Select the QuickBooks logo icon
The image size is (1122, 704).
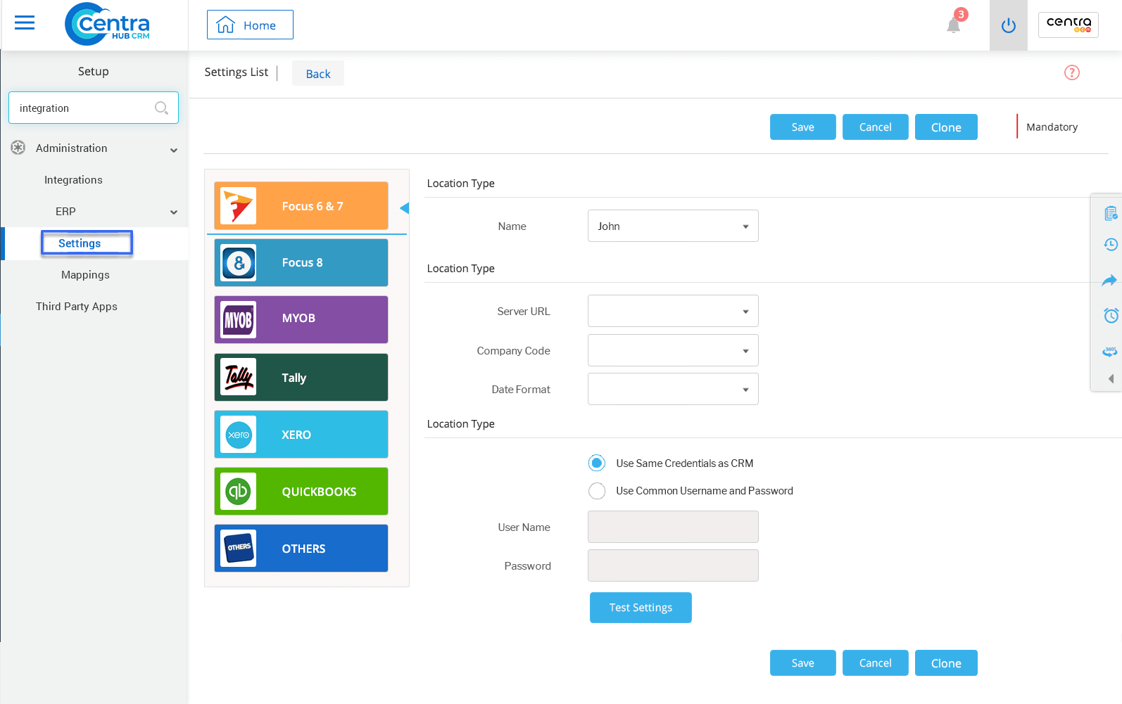(239, 492)
